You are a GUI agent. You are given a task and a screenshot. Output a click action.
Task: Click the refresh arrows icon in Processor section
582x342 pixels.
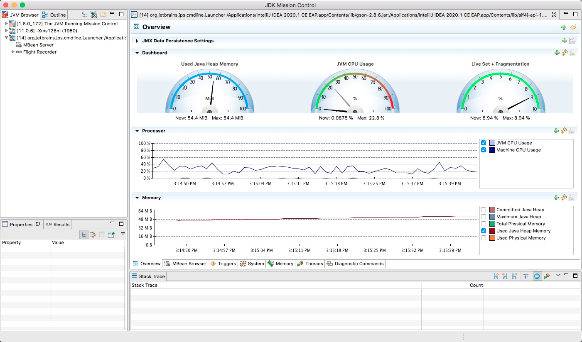[564, 131]
